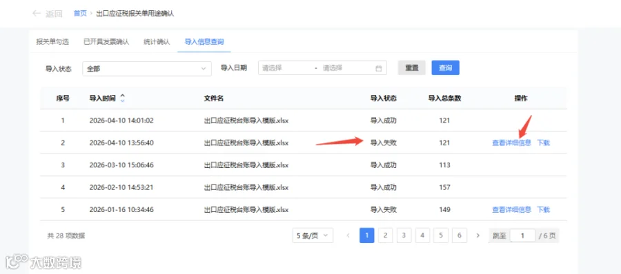621x274 pixels.
Task: Click the 导入总条数 value 157
Action: (444, 187)
